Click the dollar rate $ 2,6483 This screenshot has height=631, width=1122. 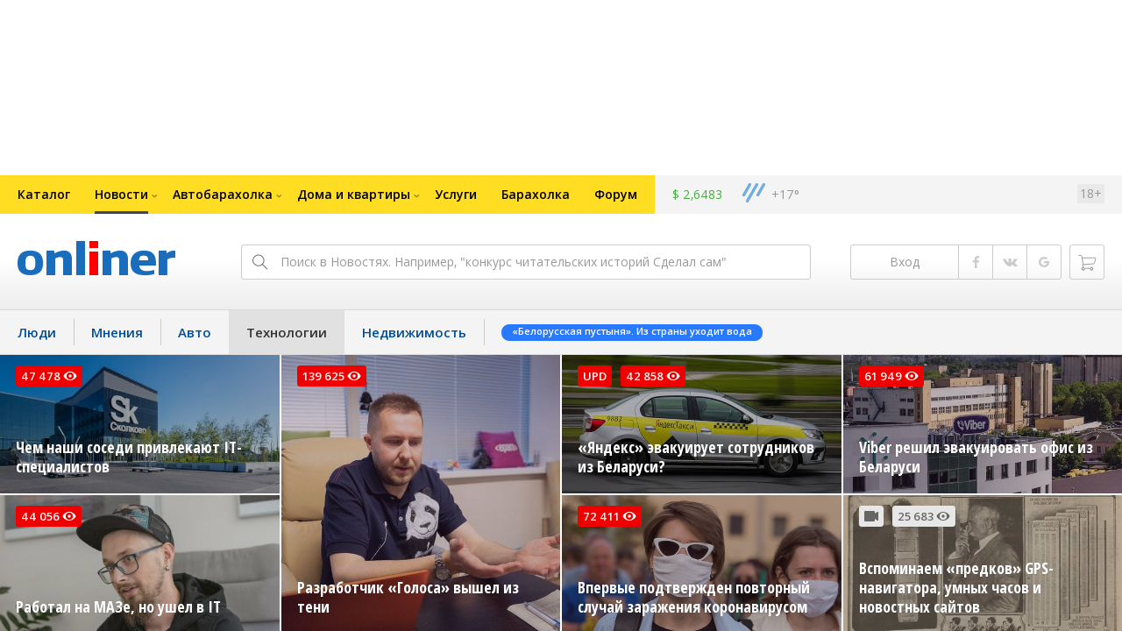tap(697, 195)
